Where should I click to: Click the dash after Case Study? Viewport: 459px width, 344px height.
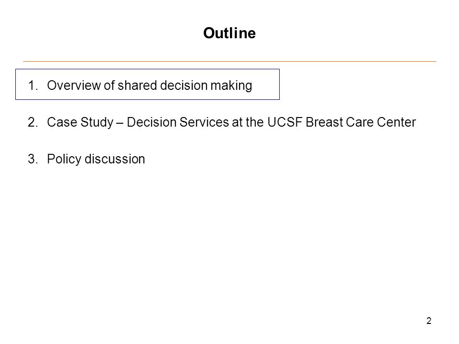(x=120, y=123)
